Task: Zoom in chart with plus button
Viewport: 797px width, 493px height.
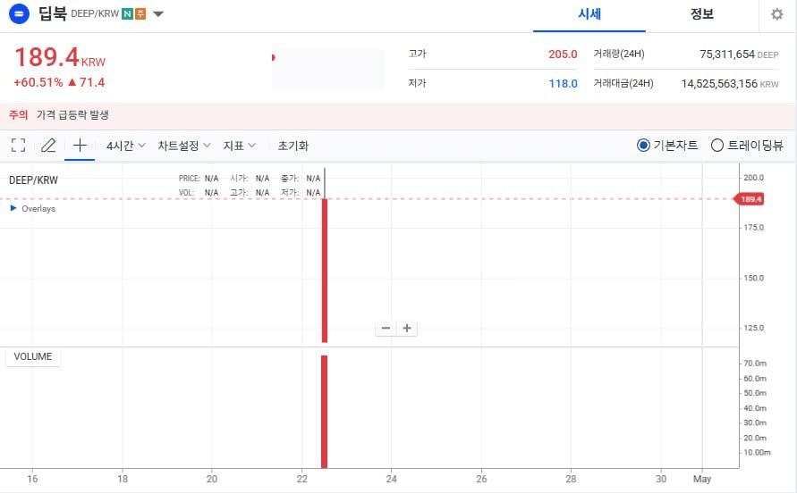Action: (407, 329)
